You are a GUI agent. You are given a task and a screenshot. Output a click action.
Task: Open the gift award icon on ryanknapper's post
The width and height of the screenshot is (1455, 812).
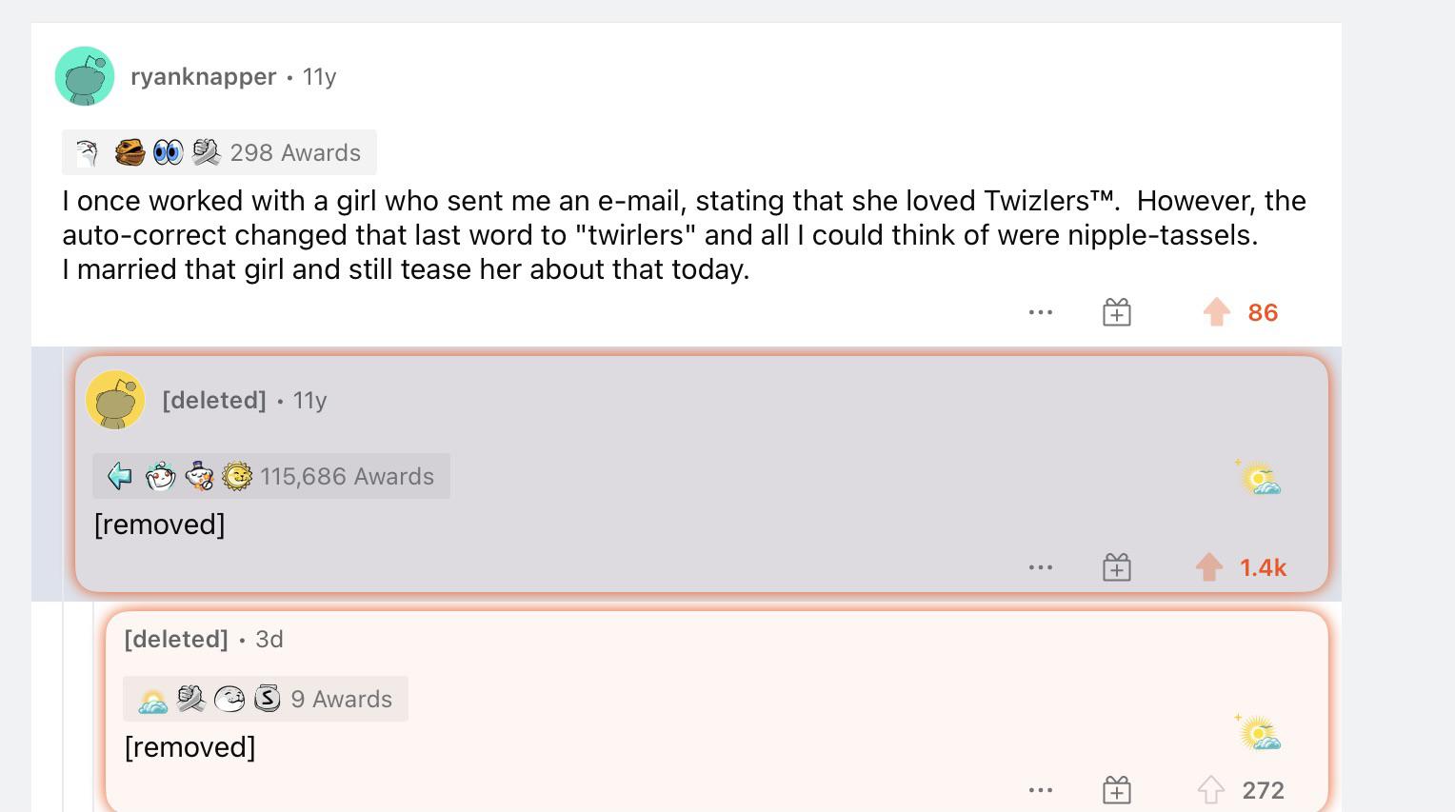tap(1115, 311)
